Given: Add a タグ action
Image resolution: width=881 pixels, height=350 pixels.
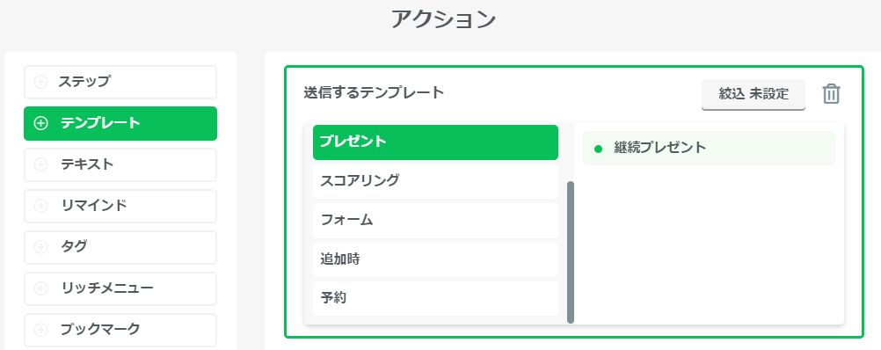Looking at the screenshot, I should point(120,247).
